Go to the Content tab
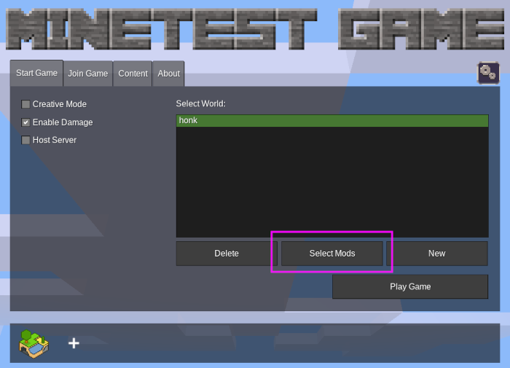Screen dimensions: 510x368 tap(133, 74)
